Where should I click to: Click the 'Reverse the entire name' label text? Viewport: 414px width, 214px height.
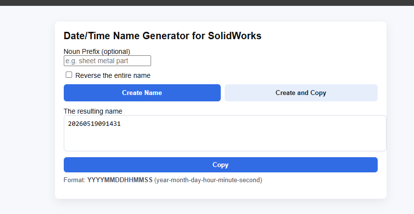[x=113, y=75]
